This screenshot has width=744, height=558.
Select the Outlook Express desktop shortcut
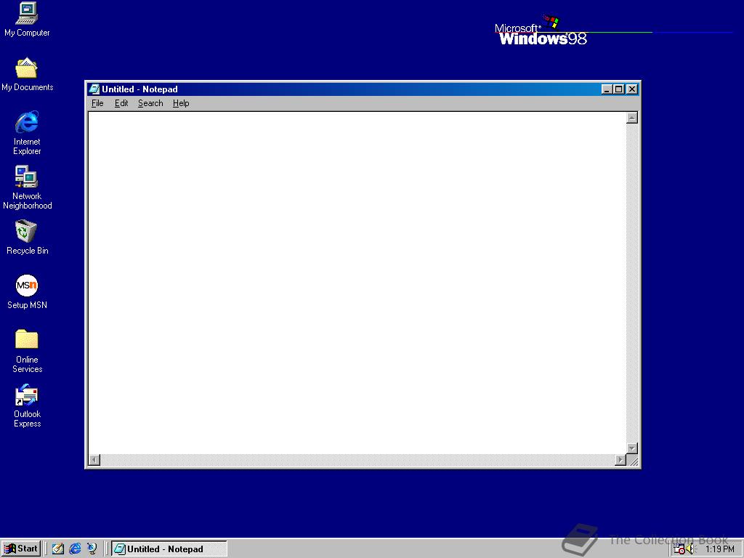[27, 405]
